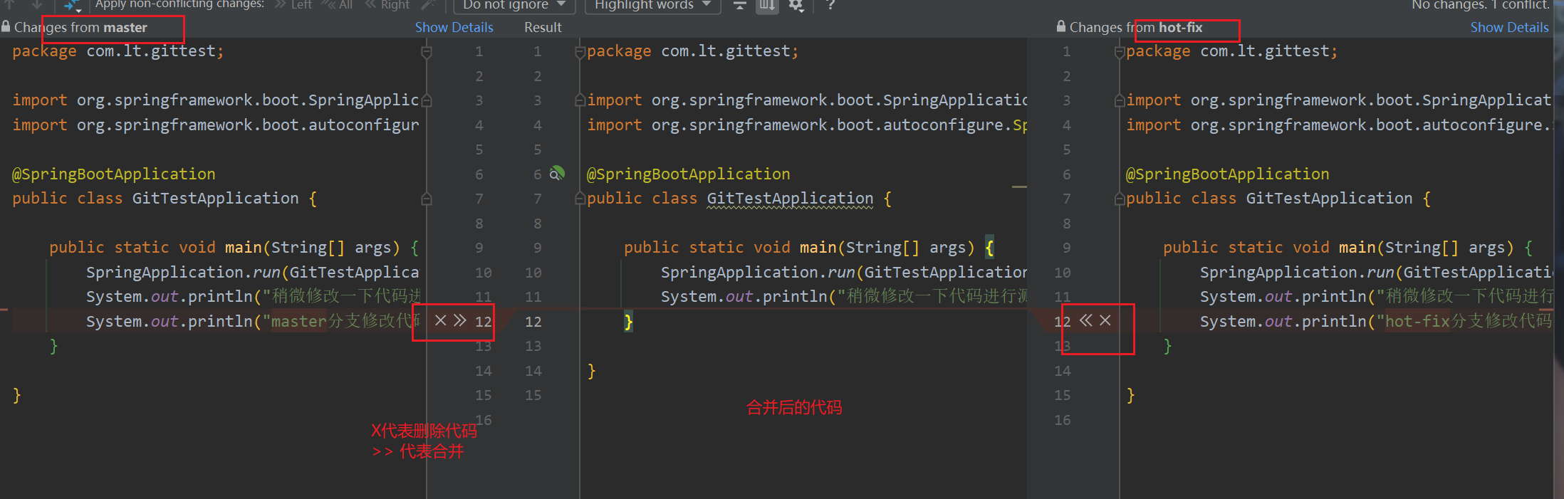Collapse class fold marker in master pane
Screen dimensions: 1564x499
coord(427,199)
